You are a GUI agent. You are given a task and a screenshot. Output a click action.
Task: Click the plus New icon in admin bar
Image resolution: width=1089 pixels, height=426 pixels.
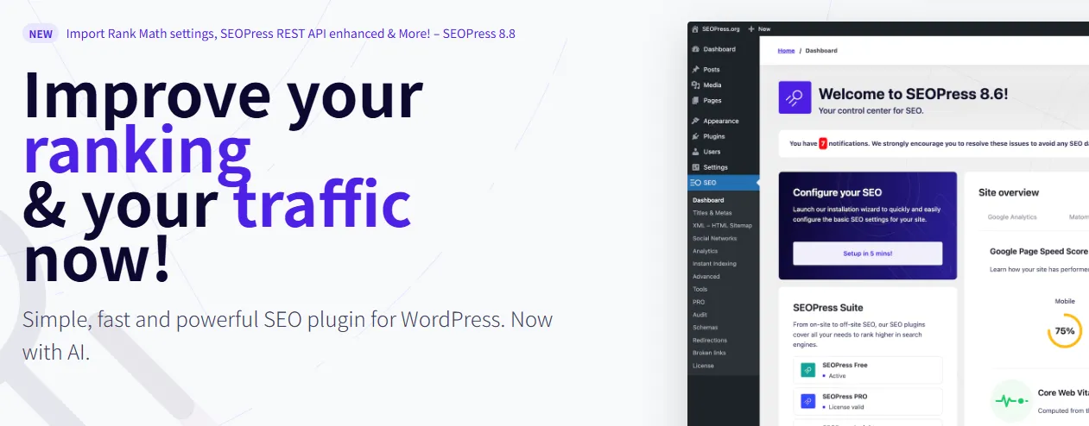750,28
